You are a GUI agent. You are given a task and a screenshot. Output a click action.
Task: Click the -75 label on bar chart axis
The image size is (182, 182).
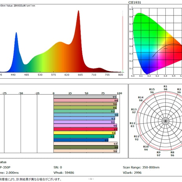(x=4, y=93)
